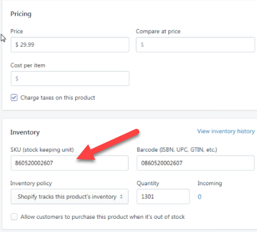Viewport: 257px width, 232px height.
Task: Click the 'Charge taxes on this product' label text
Action: tap(57, 97)
